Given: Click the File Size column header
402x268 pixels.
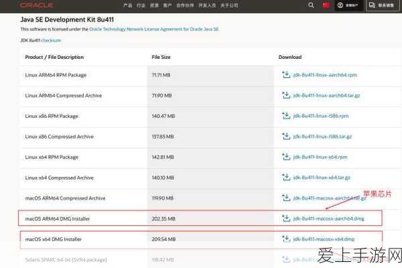Looking at the screenshot, I should (161, 57).
